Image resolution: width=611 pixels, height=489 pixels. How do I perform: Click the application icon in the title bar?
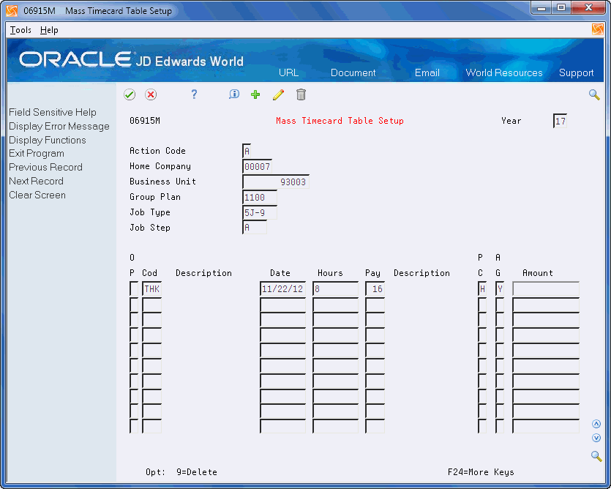[12, 11]
